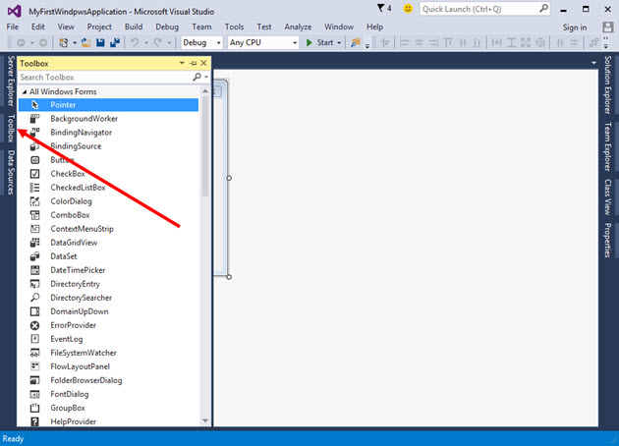This screenshot has height=446, width=619.
Task: Open the Solution Explorer side tab
Action: [x=607, y=84]
